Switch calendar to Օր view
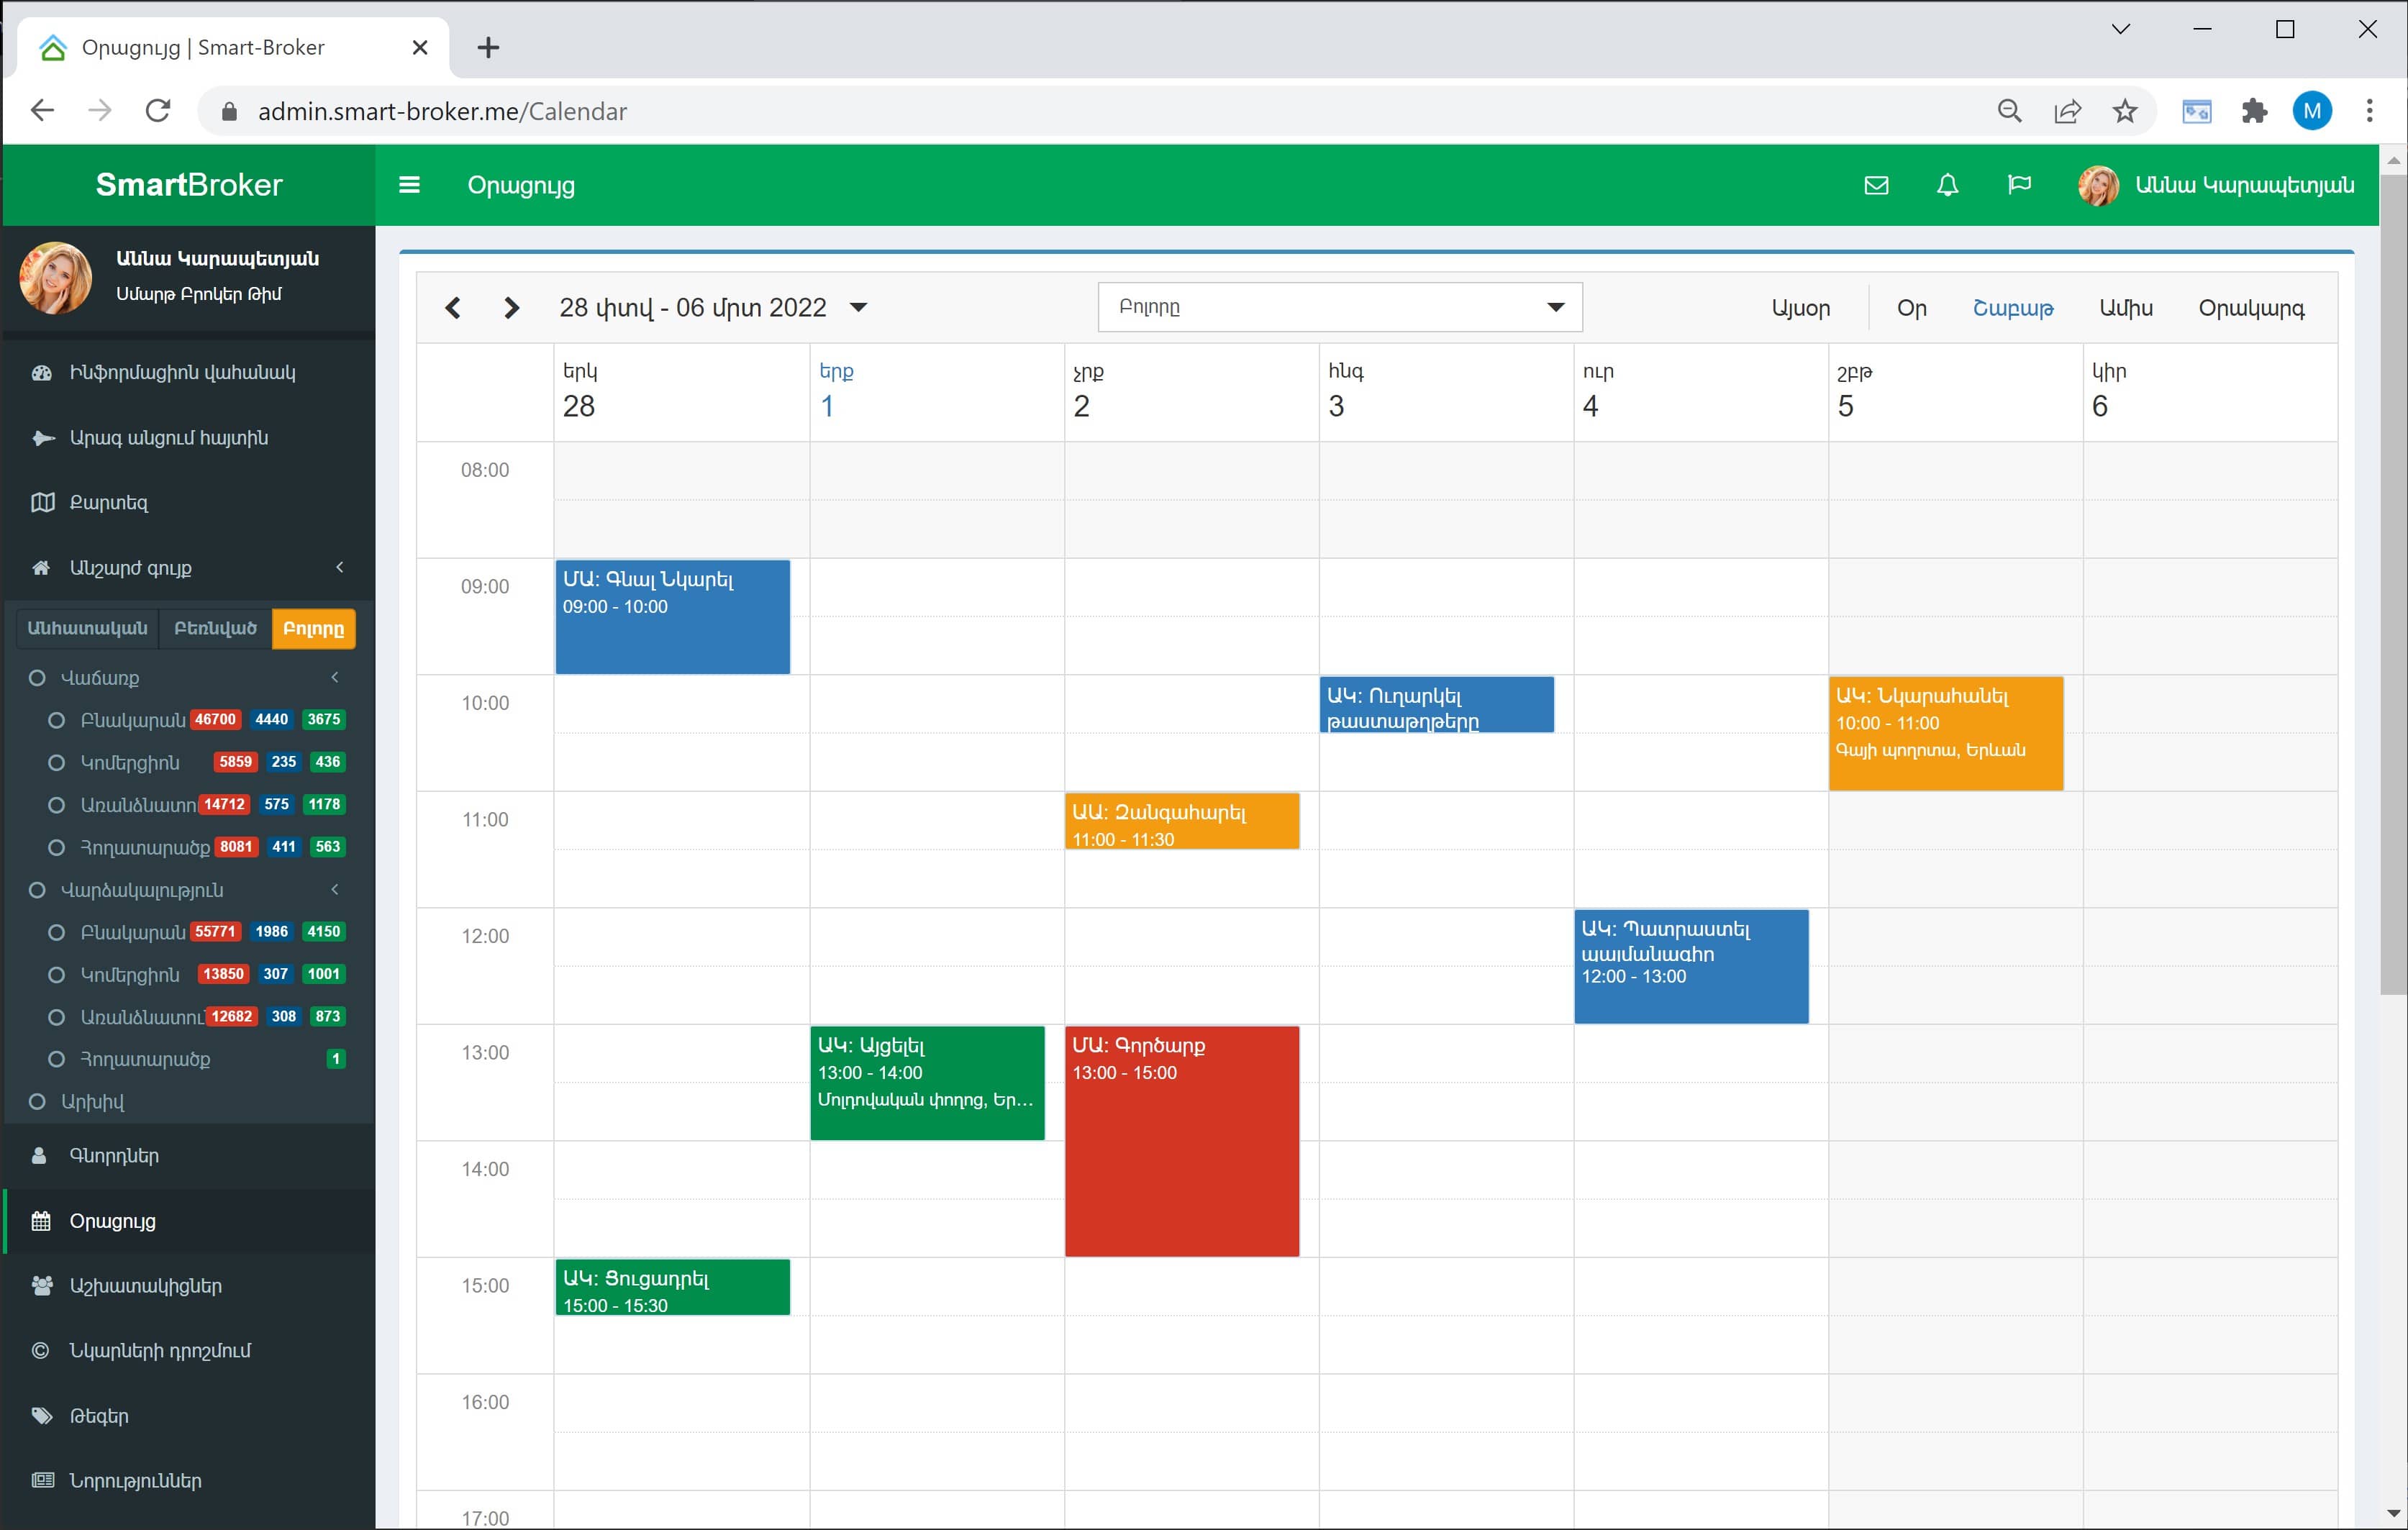This screenshot has width=2408, height=1530. [x=1912, y=308]
